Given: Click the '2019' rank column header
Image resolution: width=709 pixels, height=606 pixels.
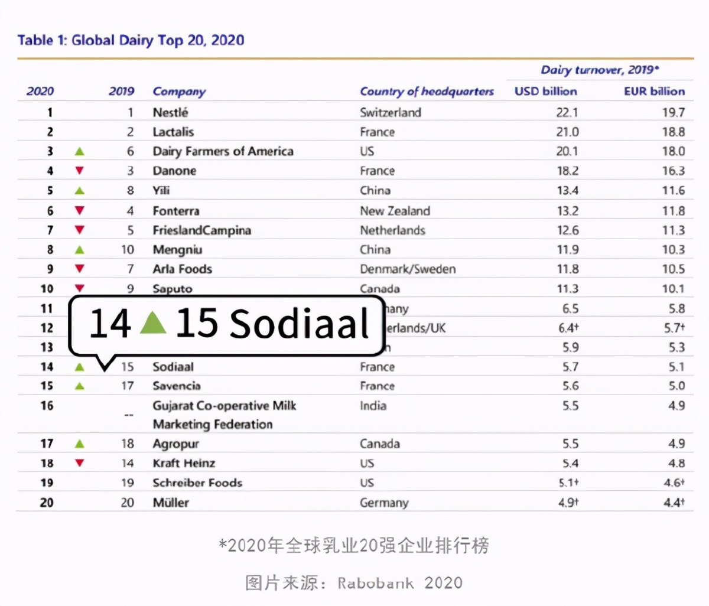Looking at the screenshot, I should pos(122,91).
